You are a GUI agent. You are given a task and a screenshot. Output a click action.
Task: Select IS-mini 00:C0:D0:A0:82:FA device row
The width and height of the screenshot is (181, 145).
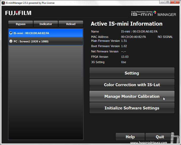point(46,33)
